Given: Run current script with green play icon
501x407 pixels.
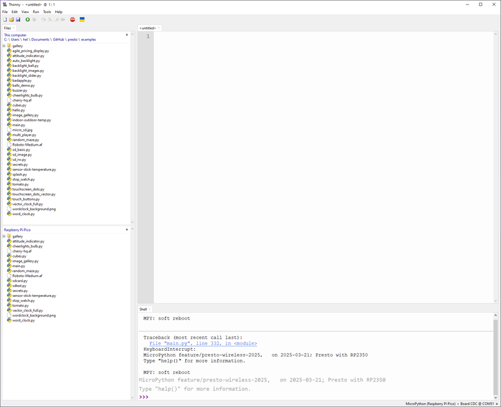Looking at the screenshot, I should 28,19.
